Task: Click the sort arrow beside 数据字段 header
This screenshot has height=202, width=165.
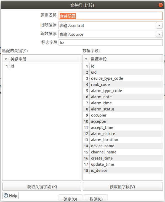Action: [86, 59]
